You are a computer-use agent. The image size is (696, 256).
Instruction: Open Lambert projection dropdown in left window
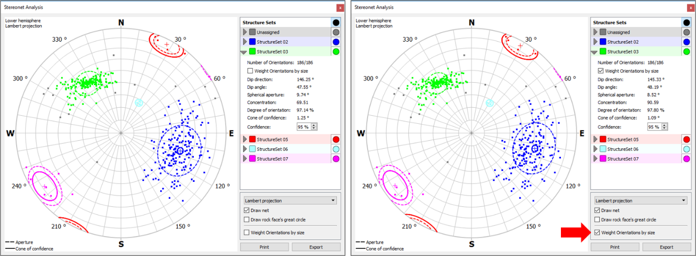point(290,200)
